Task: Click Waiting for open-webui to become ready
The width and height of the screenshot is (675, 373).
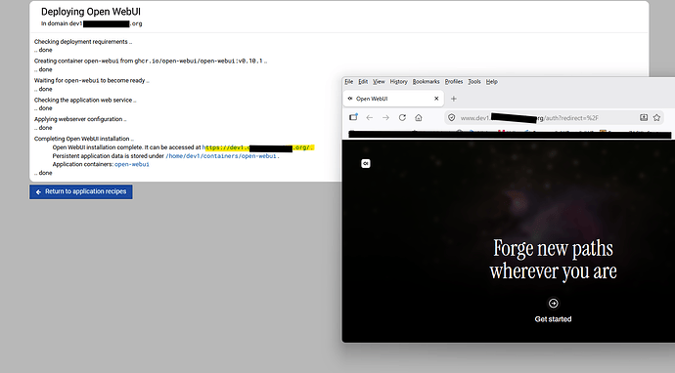Action: [x=92, y=80]
